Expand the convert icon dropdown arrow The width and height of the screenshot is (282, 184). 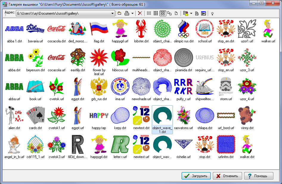tap(191, 13)
